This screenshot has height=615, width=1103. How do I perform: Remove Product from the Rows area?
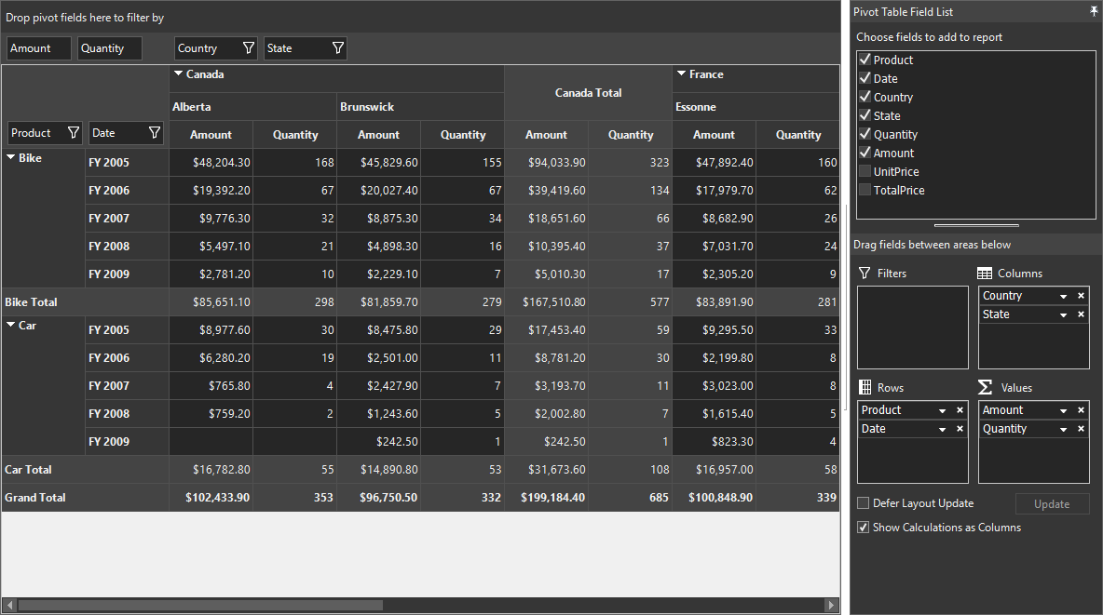click(960, 410)
